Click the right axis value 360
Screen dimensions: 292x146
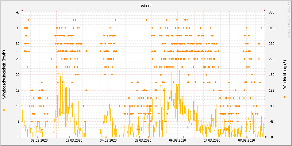click(x=272, y=12)
